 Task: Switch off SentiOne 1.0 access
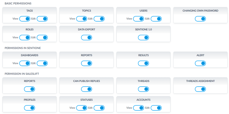coord(143,38)
